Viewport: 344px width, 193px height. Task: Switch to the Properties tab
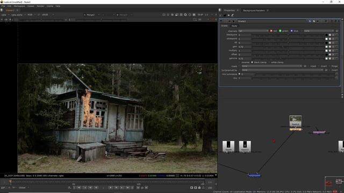point(230,10)
